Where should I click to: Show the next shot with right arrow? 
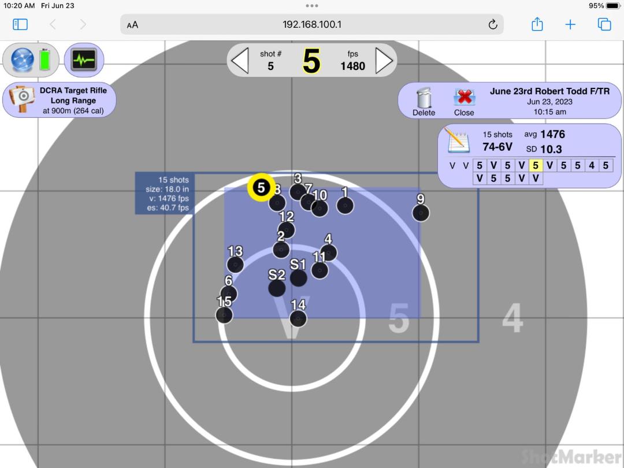(x=384, y=61)
